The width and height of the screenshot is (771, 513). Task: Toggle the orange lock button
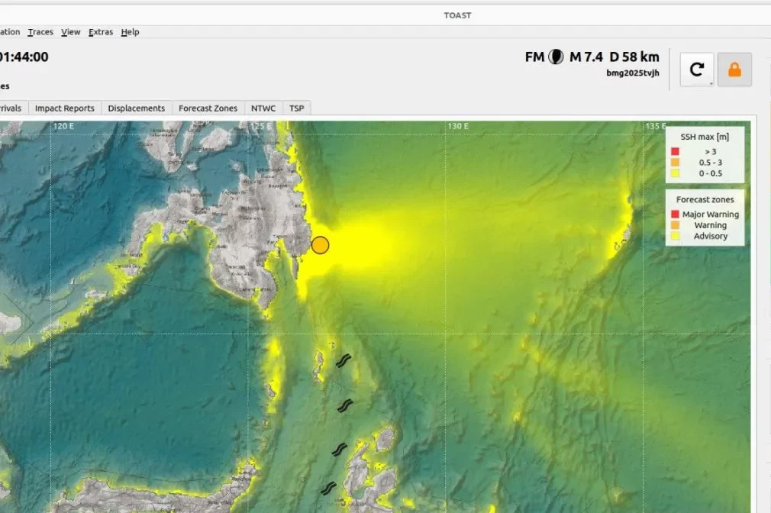click(734, 69)
